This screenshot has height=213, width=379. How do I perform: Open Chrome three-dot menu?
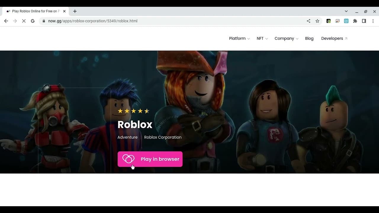373,21
